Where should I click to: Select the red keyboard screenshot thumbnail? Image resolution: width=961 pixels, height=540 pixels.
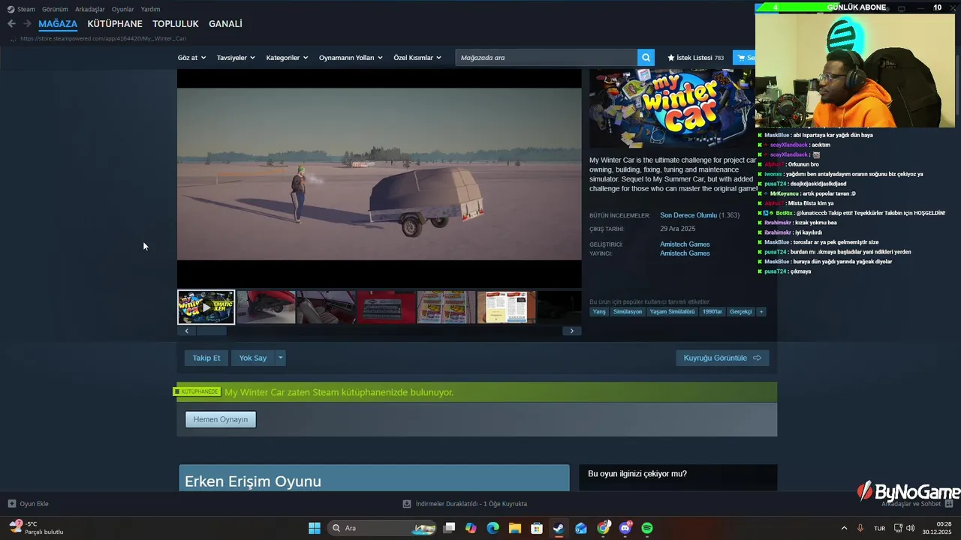click(387, 307)
